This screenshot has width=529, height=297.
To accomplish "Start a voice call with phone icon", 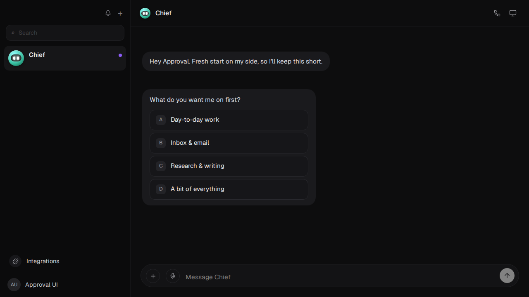I will click(x=497, y=13).
